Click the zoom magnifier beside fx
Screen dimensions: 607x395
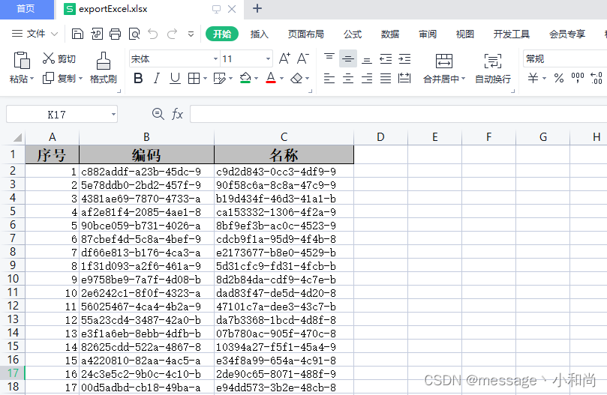[x=158, y=114]
